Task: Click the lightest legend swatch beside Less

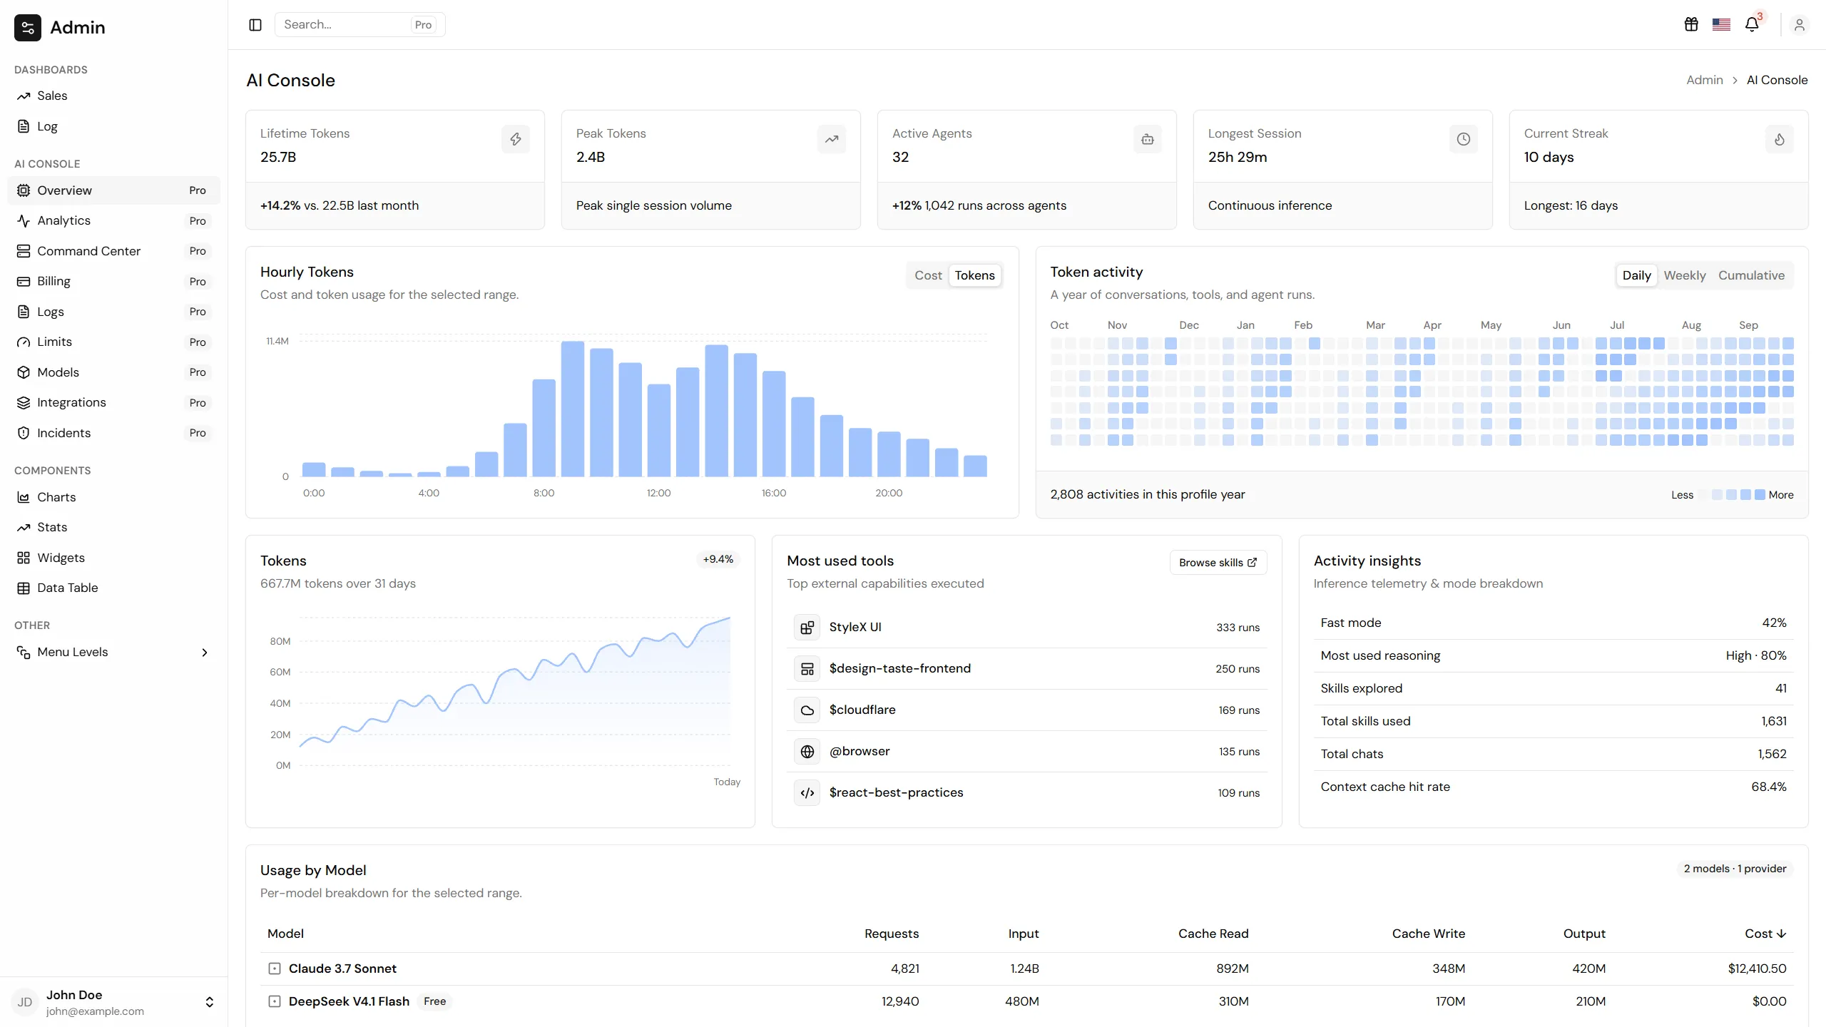Action: (1703, 495)
